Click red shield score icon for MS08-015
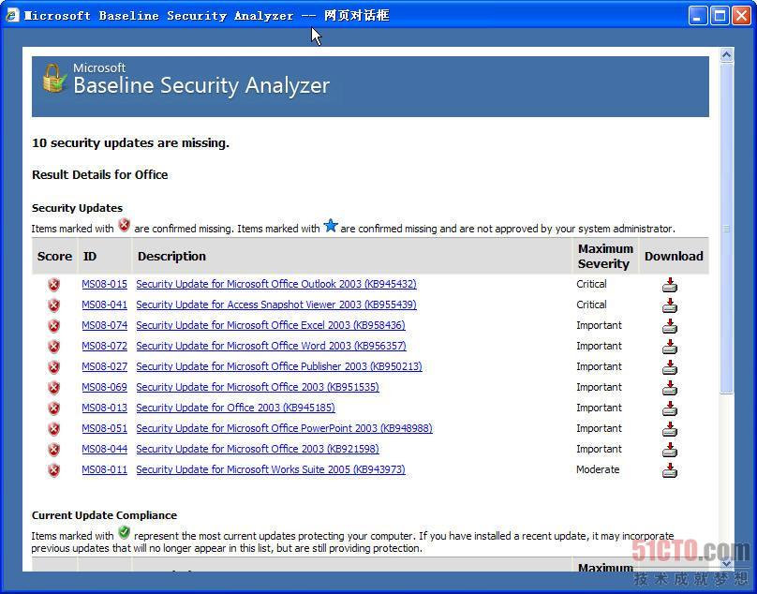757x594 pixels. coord(54,285)
